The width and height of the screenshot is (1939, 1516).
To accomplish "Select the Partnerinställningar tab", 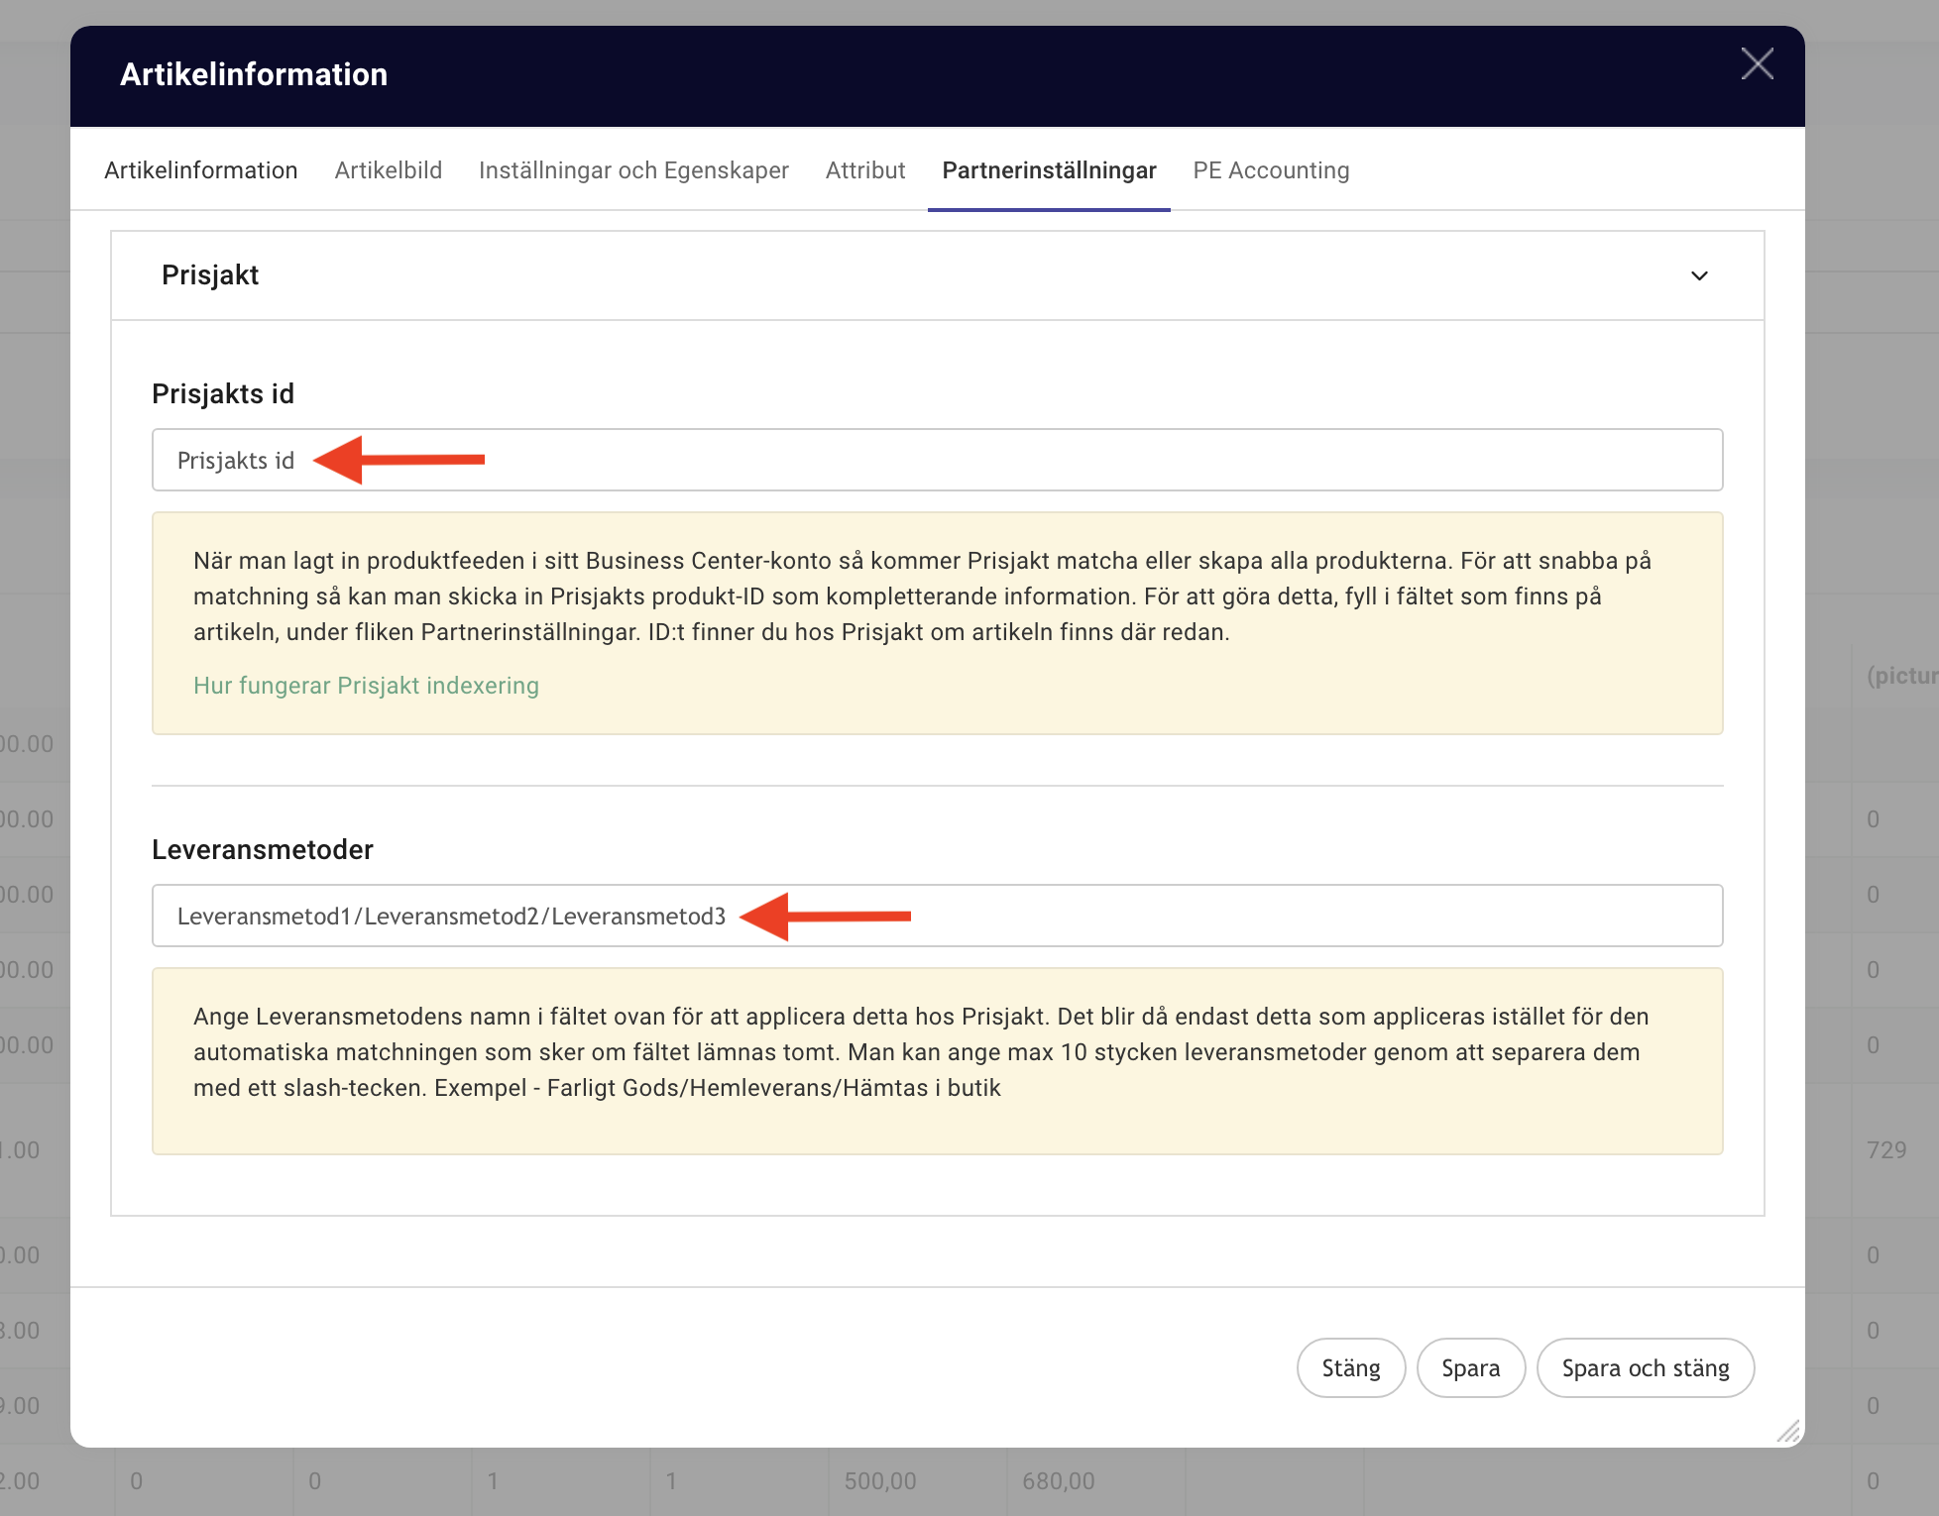I will [1049, 170].
